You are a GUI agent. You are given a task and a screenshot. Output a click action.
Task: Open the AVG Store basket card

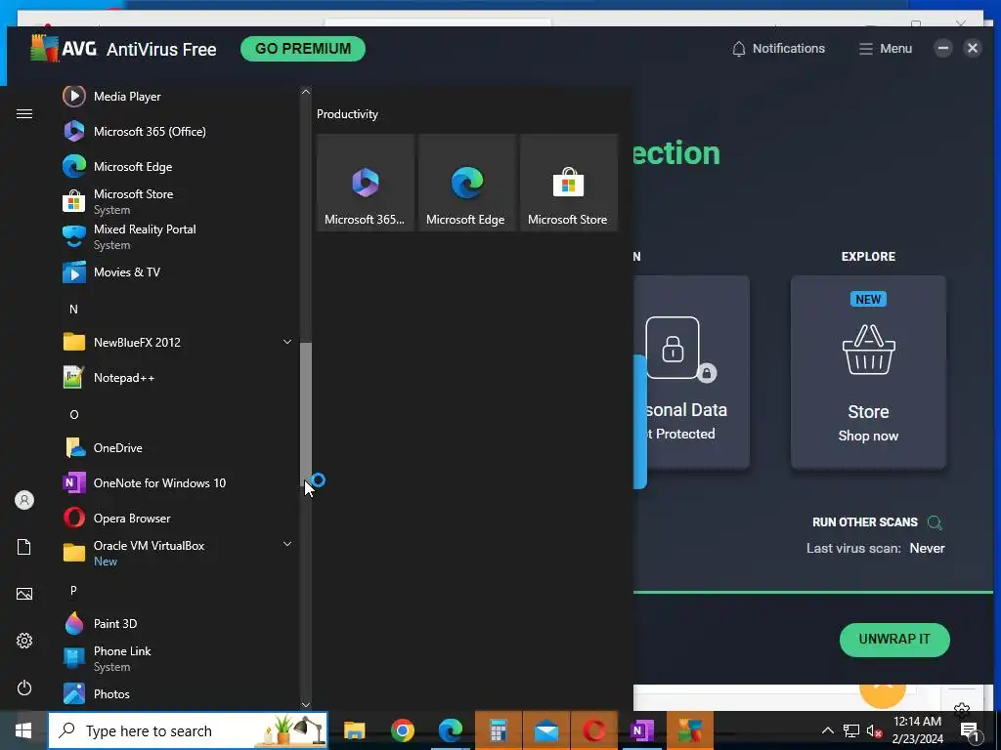click(x=868, y=372)
